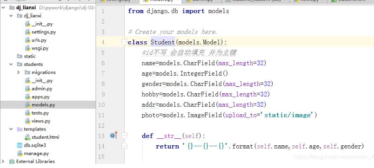This screenshot has height=168, width=374.
Task: Click the static folder icon
Action: coord(20,56)
